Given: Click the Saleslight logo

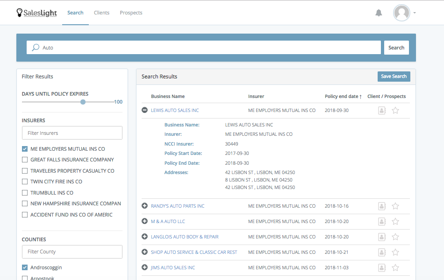Looking at the screenshot, I should click(37, 13).
